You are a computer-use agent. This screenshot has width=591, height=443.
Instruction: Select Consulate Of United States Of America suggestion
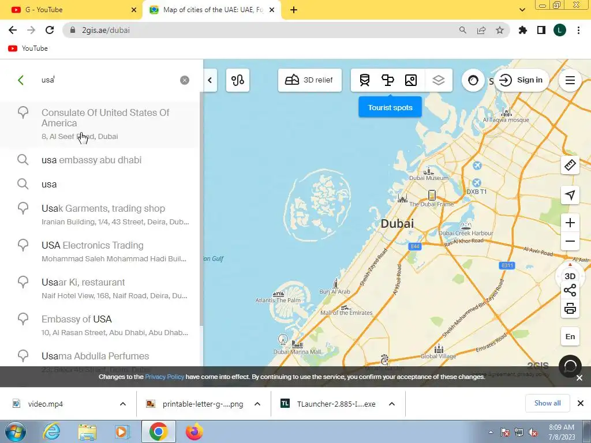100,125
